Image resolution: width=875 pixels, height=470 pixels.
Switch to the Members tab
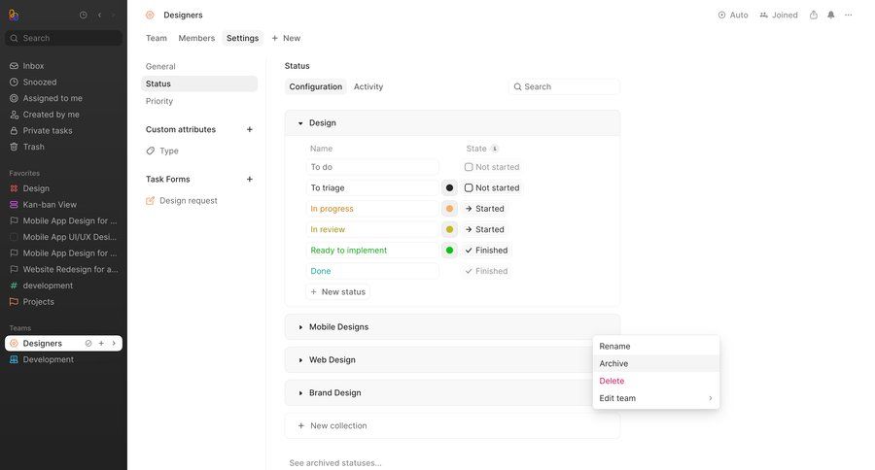coord(196,38)
